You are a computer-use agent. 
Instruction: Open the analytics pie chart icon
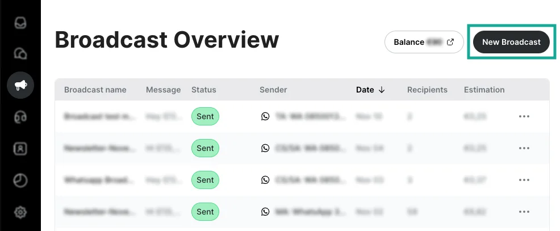click(20, 180)
